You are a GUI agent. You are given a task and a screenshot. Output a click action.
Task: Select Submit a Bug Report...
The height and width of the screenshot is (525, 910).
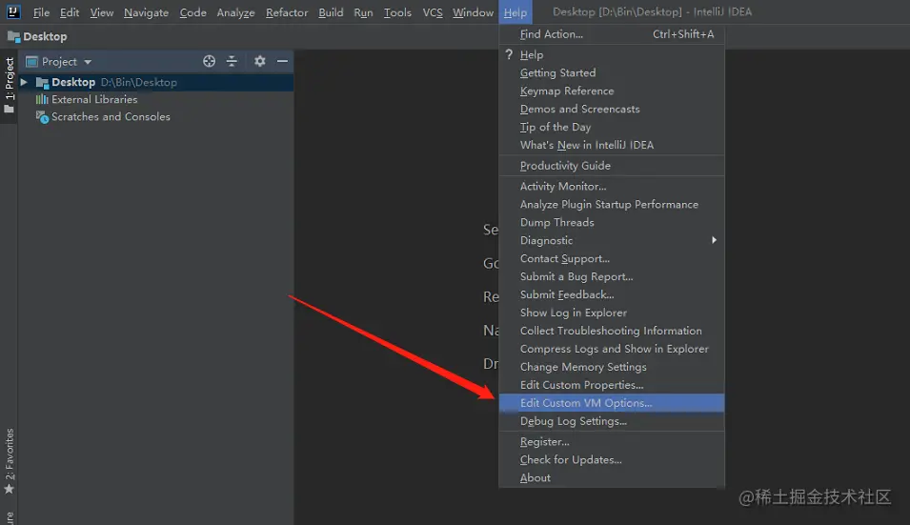(612, 276)
